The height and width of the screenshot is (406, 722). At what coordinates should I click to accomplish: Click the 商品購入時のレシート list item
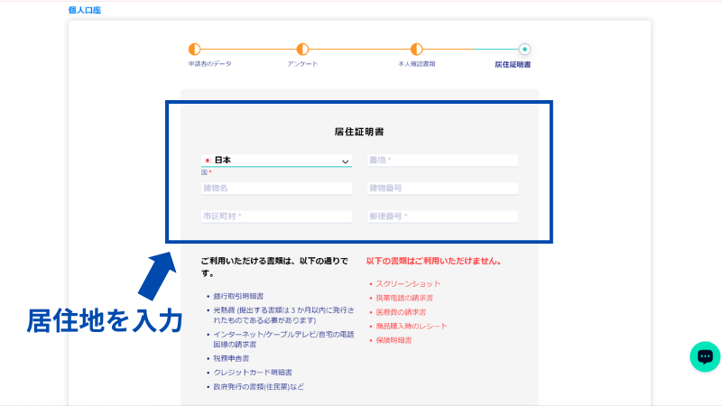coord(412,327)
